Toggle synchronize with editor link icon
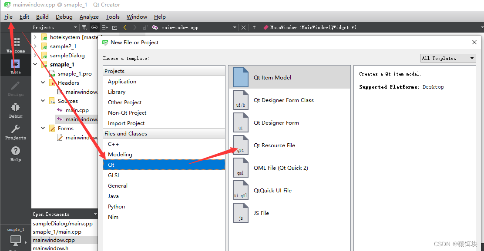This screenshot has height=251, width=484. [x=94, y=27]
